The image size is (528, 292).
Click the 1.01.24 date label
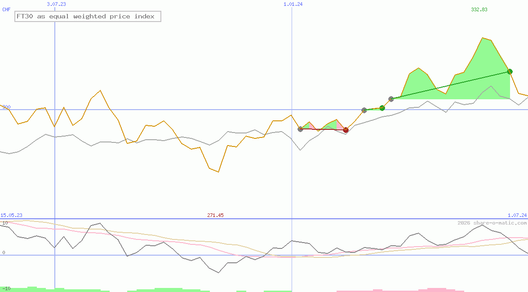click(293, 4)
